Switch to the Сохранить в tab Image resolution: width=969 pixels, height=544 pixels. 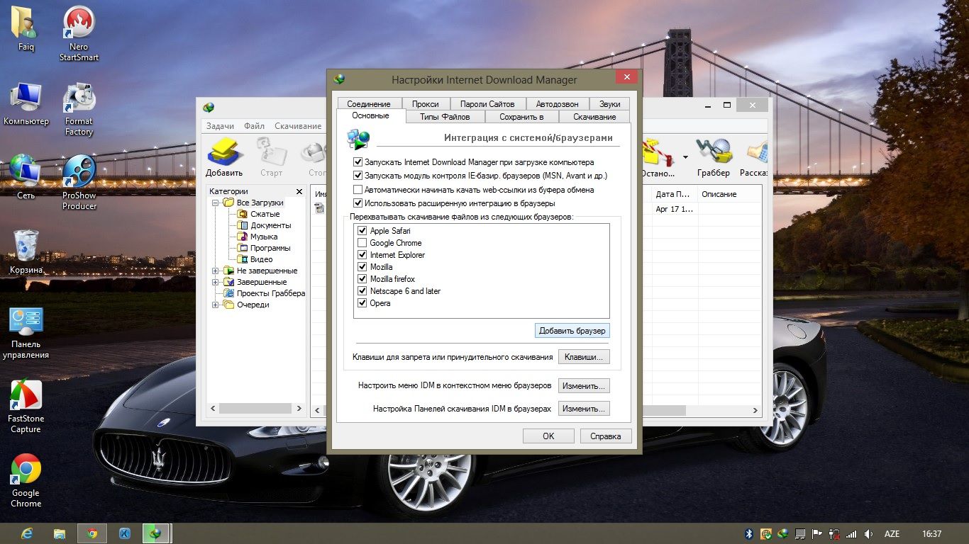tap(521, 117)
